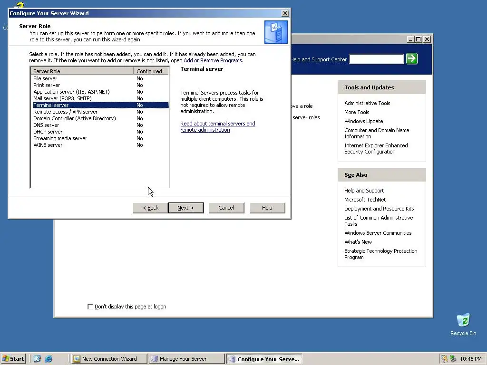This screenshot has width=487, height=365.
Task: Click the Next button in wizard
Action: 186,208
